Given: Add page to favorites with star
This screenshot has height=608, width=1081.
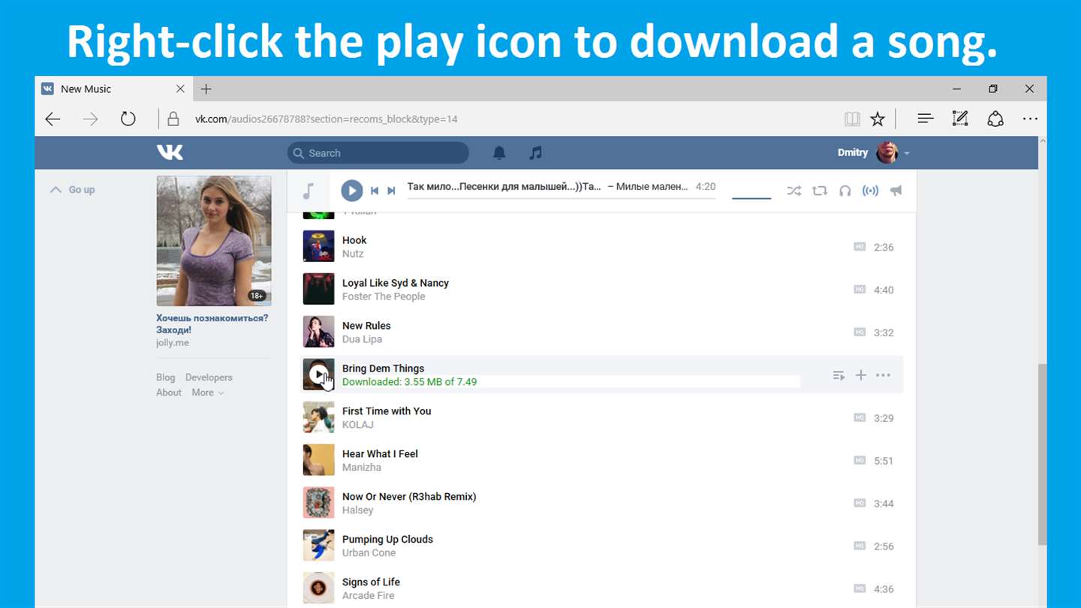Looking at the screenshot, I should coord(878,119).
